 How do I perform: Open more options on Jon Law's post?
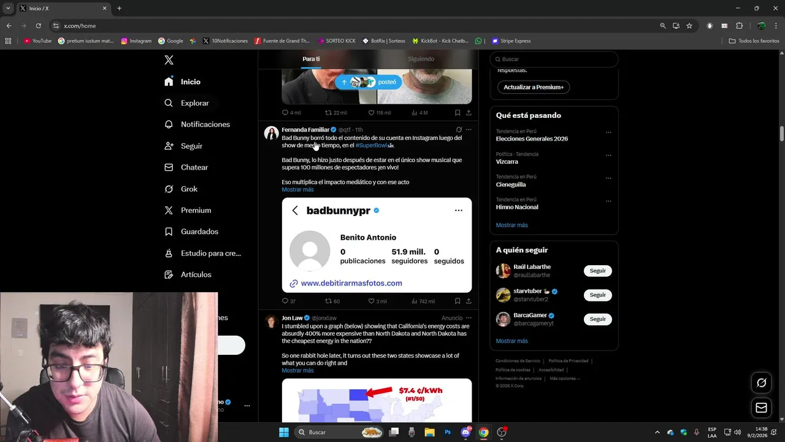click(x=469, y=318)
